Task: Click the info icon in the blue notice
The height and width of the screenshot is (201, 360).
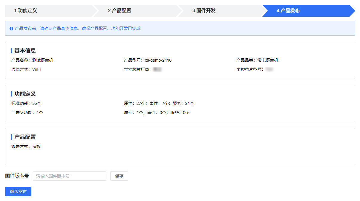Action: [x=11, y=29]
